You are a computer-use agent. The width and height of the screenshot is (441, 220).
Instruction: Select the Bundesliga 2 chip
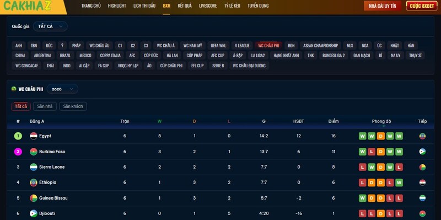coord(334,56)
